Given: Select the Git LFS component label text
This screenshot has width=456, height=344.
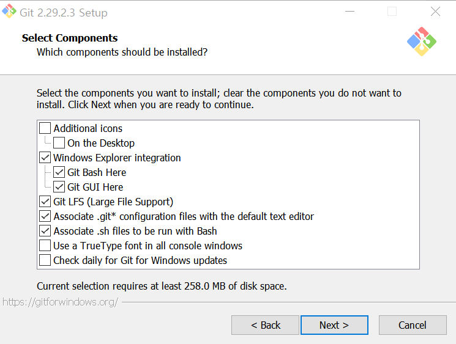Looking at the screenshot, I should click(113, 202).
